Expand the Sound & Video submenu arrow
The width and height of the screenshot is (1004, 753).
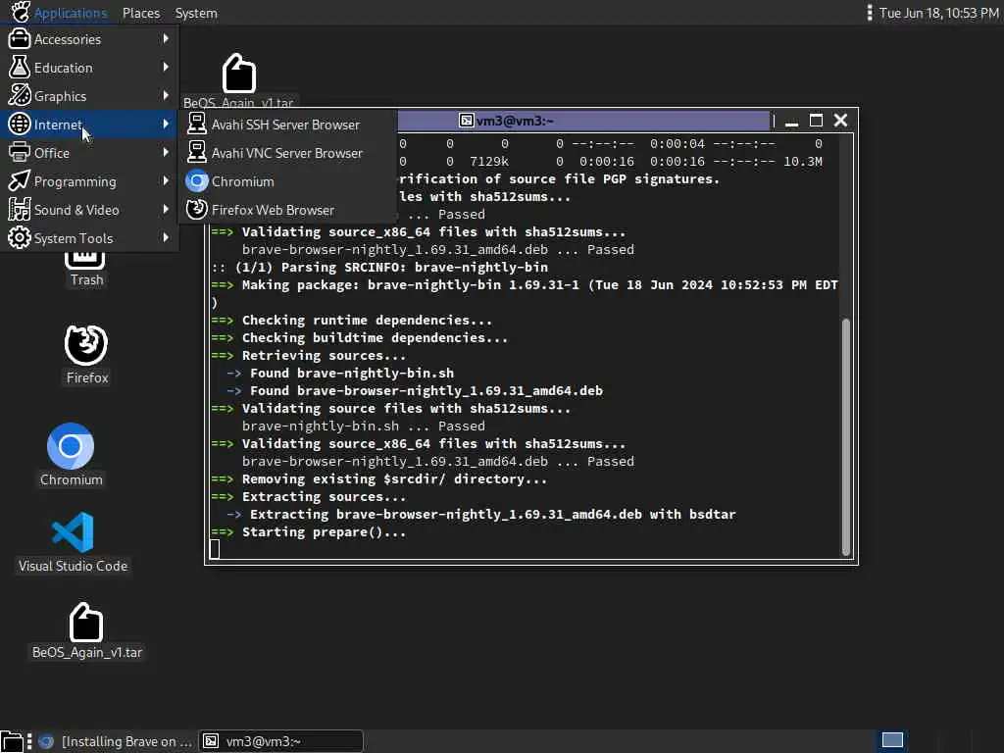pyautogui.click(x=166, y=210)
